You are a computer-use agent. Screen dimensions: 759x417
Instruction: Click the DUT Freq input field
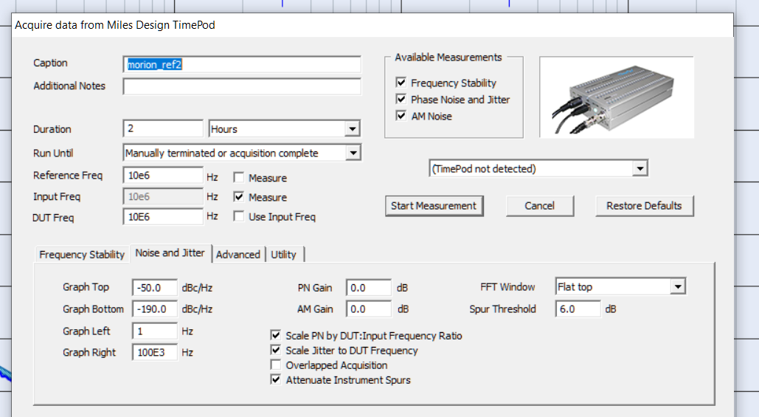pyautogui.click(x=162, y=217)
